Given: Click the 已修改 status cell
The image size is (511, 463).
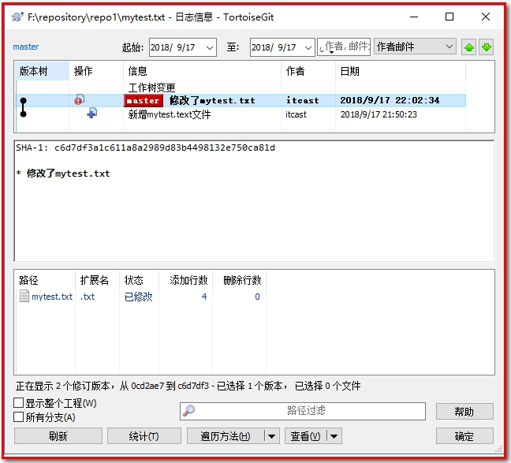Looking at the screenshot, I should click(x=139, y=297).
